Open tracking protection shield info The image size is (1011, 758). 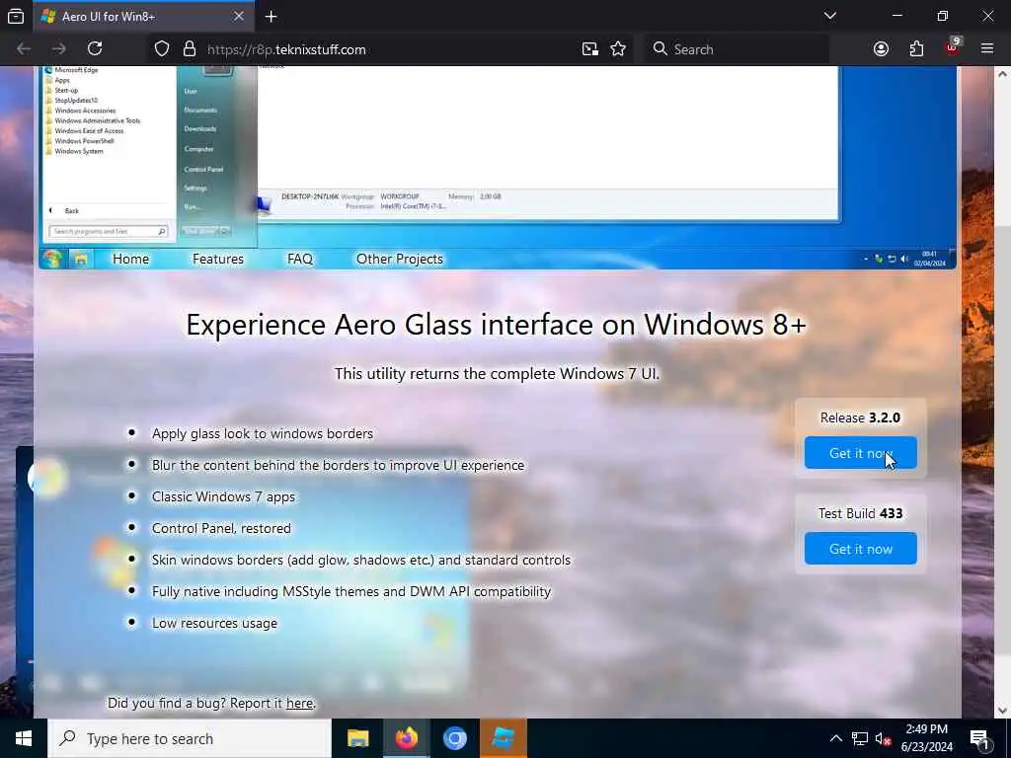[x=162, y=49]
